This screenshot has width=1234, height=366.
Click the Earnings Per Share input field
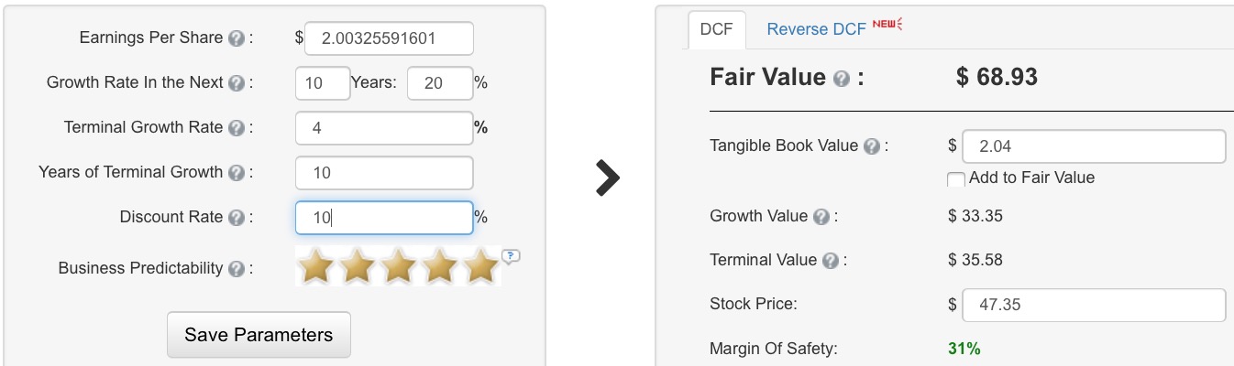coord(389,38)
